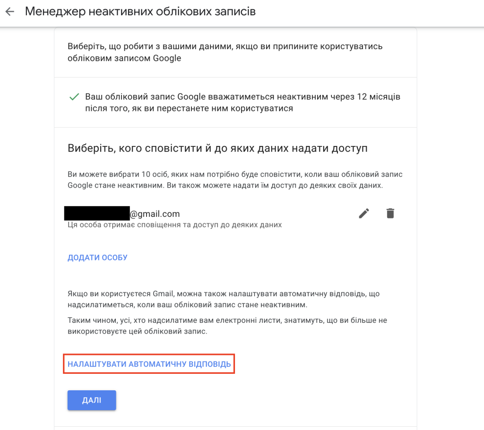The width and height of the screenshot is (484, 430).
Task: Expand the completed 12 місяців inactivity step
Action: [235, 103]
